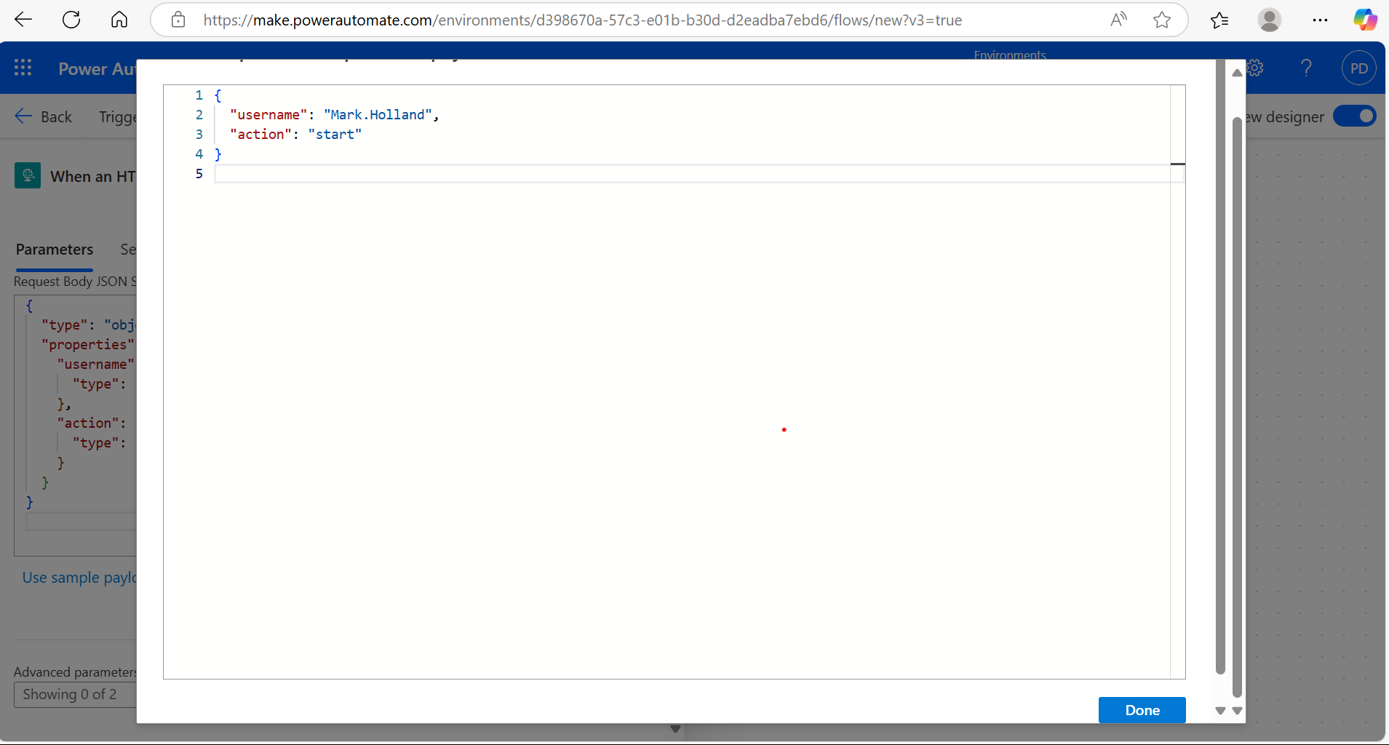Open browser user profile icon
The width and height of the screenshot is (1389, 745).
[1270, 20]
